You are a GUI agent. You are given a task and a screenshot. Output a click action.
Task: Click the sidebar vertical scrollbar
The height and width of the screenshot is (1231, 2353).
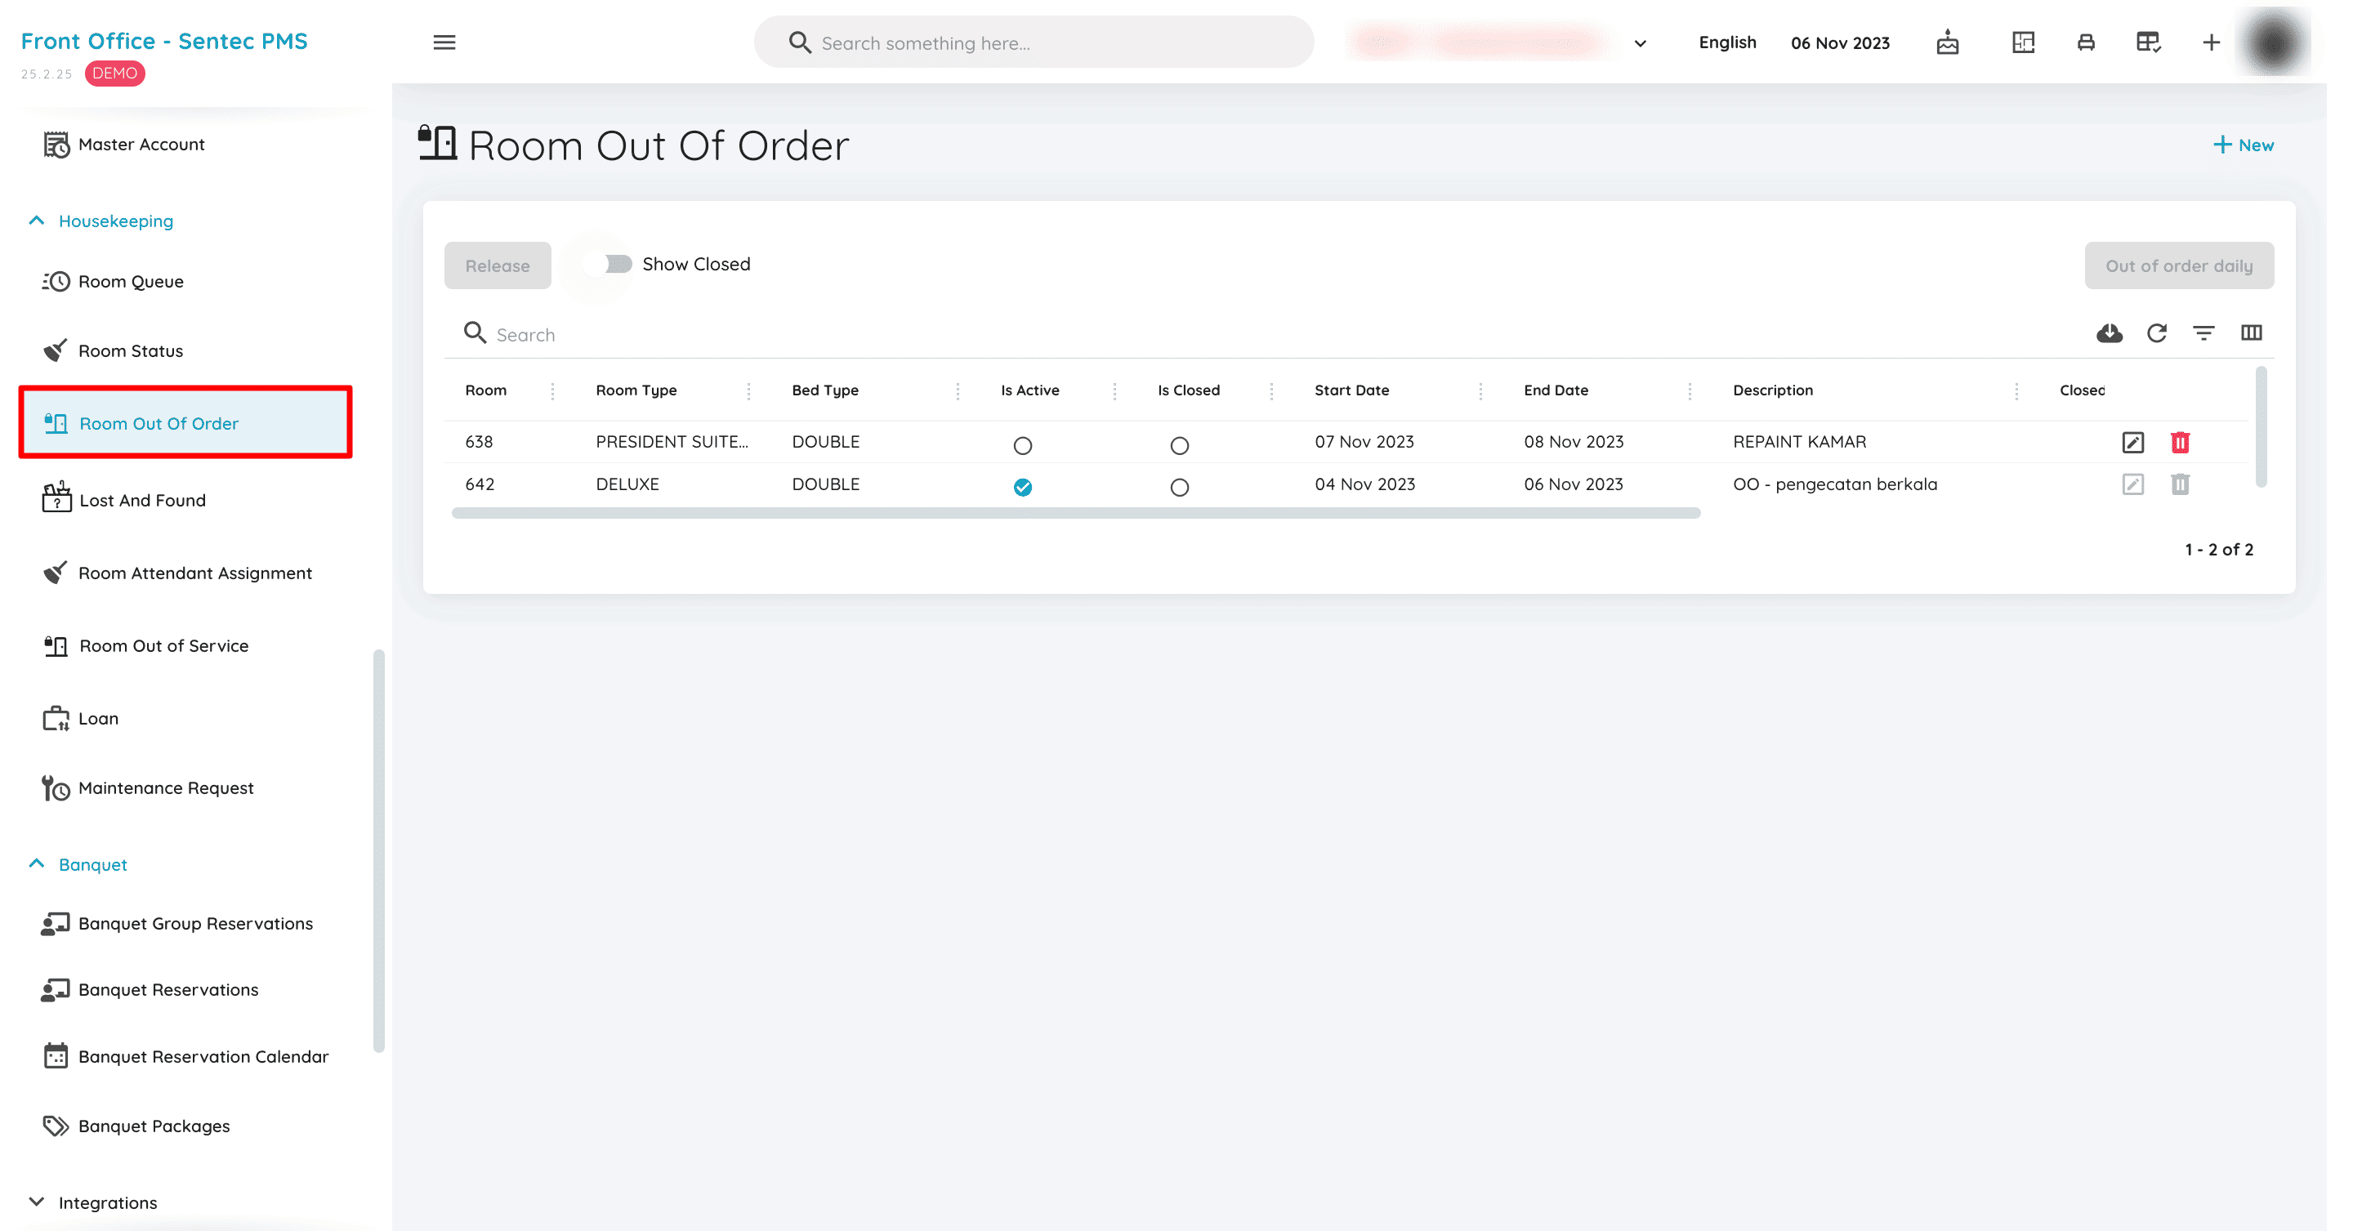(x=378, y=850)
